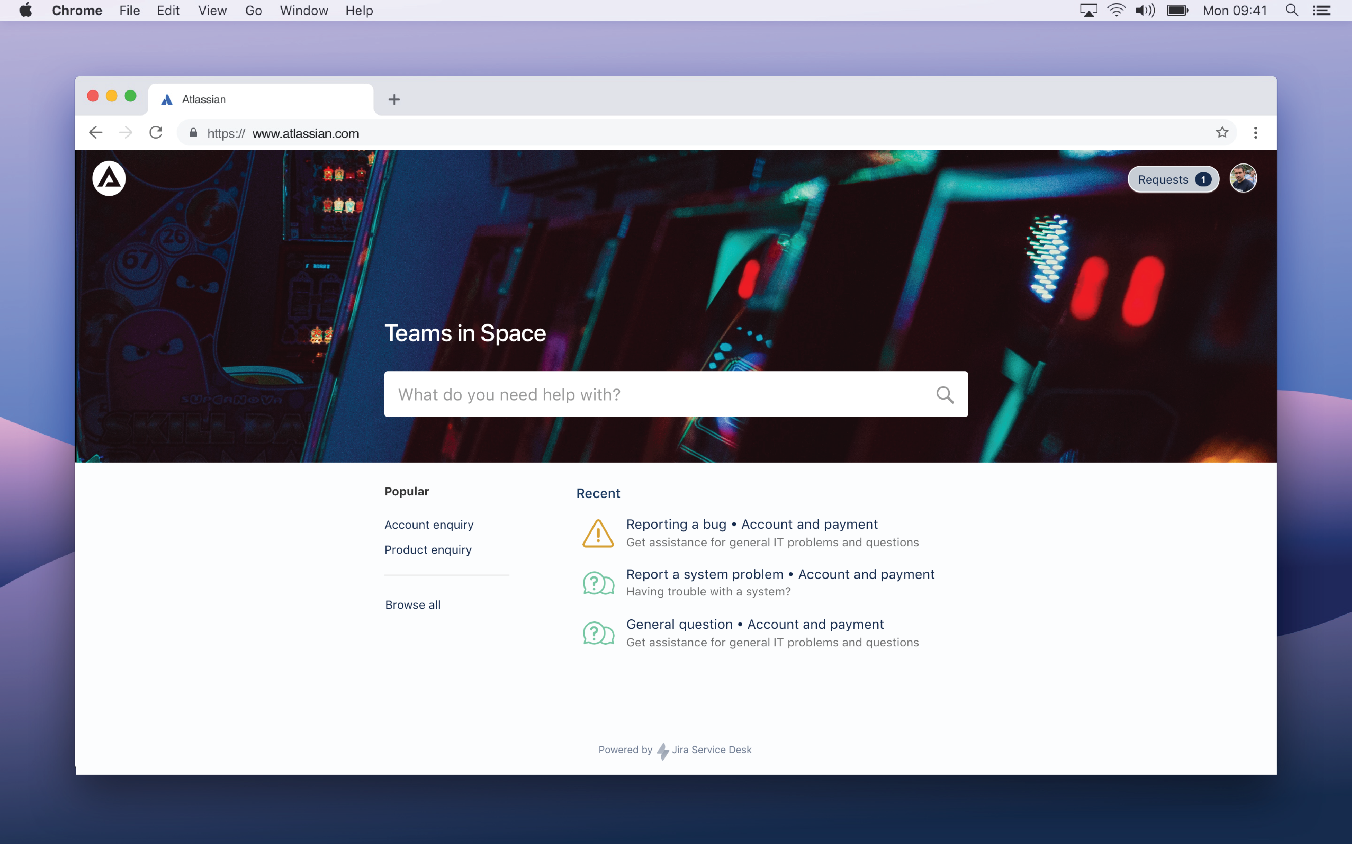This screenshot has width=1352, height=844.
Task: Click the page reload refresh button
Action: click(x=155, y=133)
